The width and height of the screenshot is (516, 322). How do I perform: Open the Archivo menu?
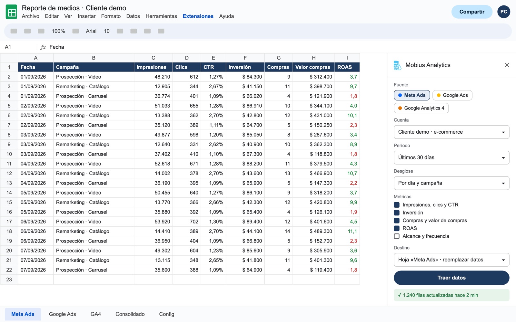pos(31,16)
